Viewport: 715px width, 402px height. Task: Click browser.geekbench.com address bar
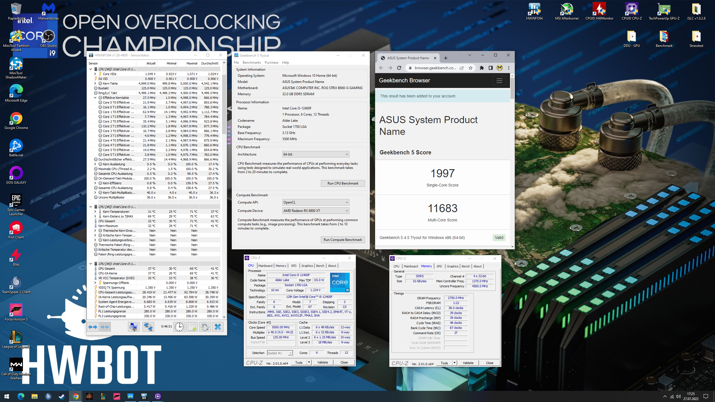click(435, 68)
